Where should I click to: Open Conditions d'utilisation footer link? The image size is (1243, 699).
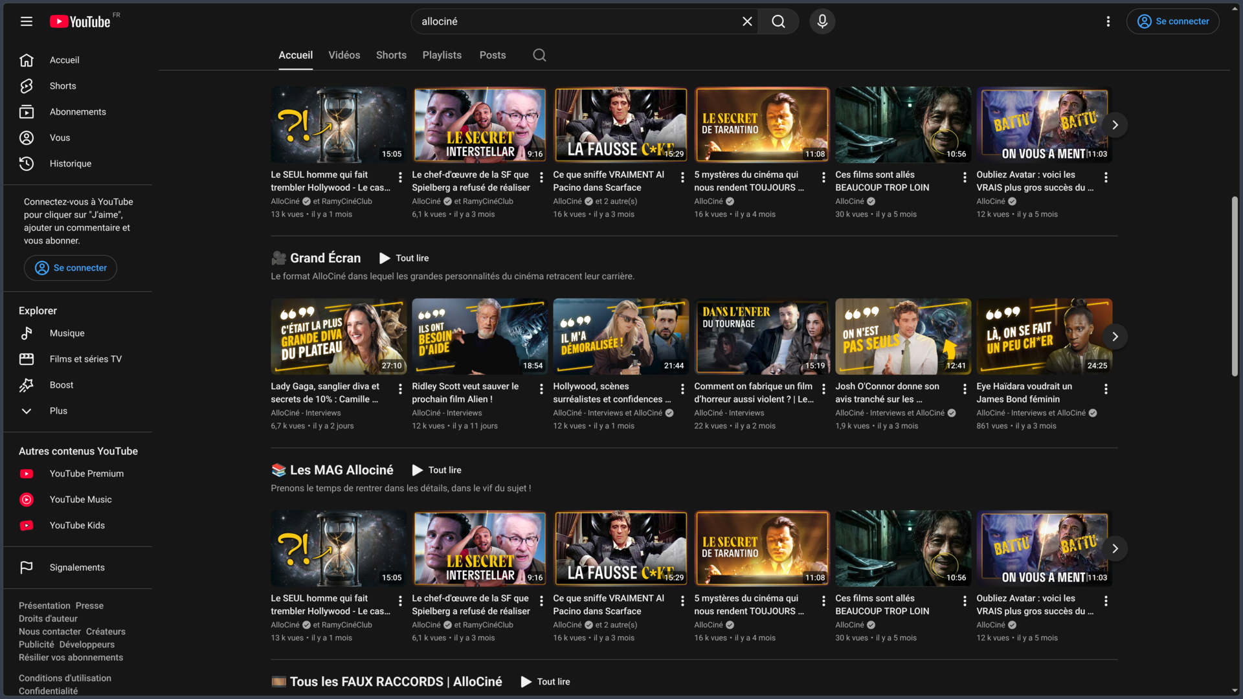65,678
